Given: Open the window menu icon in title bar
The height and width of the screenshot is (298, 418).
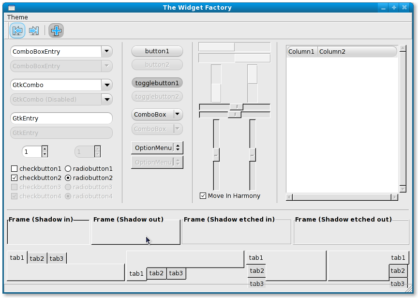Looking at the screenshot, I should [12, 7].
